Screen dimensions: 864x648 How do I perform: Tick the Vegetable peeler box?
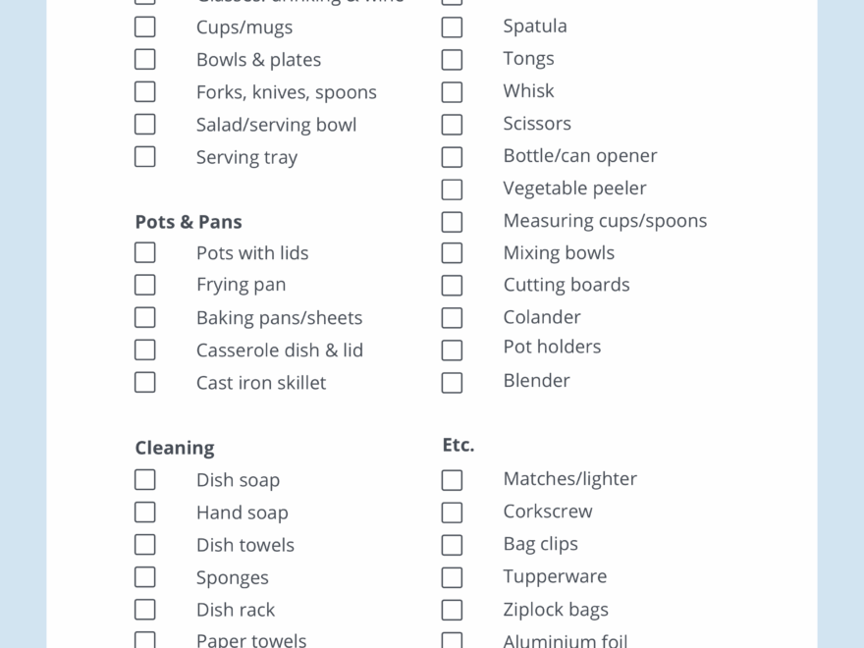[x=452, y=189]
